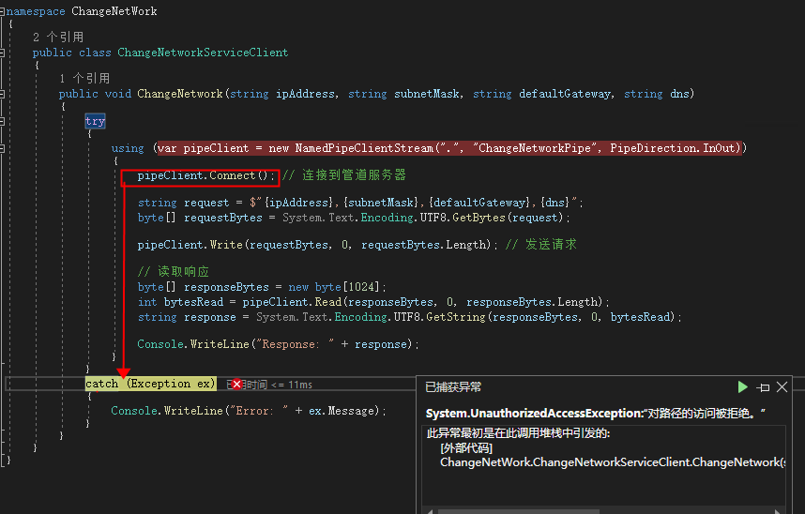Viewport: 805px width, 514px height.
Task: Collapse the ChangeNetworkServiceClient class block
Action: coord(2,53)
